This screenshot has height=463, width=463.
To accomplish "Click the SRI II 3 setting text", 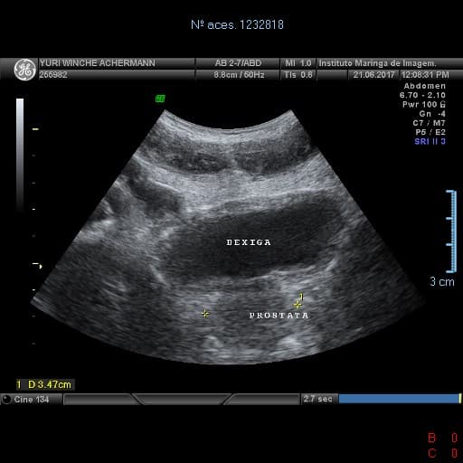I will pyautogui.click(x=430, y=141).
